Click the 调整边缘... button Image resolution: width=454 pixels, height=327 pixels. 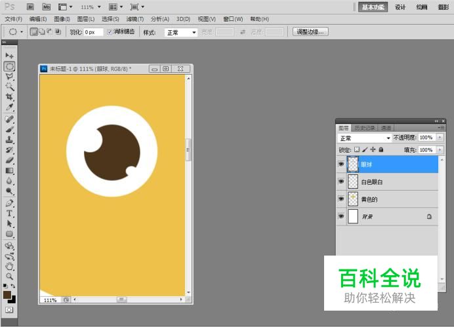pyautogui.click(x=310, y=32)
